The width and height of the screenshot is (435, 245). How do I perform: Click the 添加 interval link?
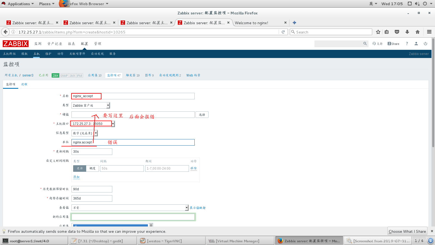point(76,177)
